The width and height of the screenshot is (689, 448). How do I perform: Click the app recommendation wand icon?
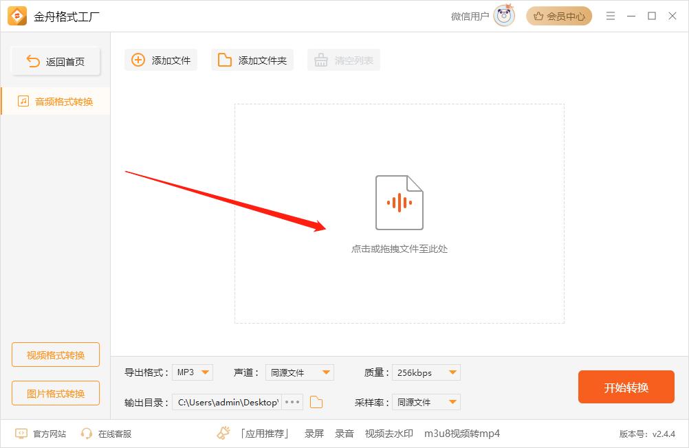click(x=223, y=433)
